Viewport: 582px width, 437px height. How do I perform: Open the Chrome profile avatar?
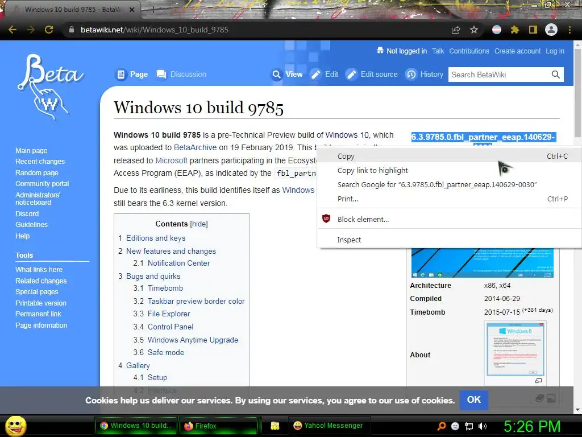(551, 30)
